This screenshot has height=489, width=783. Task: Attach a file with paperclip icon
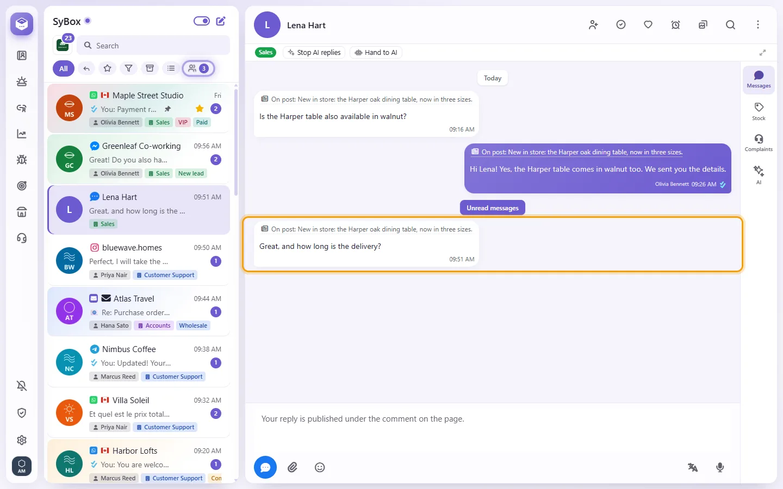pyautogui.click(x=293, y=467)
